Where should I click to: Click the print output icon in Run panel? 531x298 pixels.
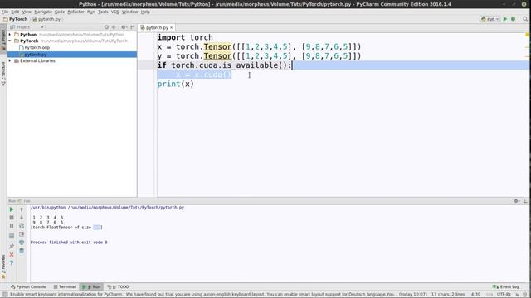tap(22, 243)
